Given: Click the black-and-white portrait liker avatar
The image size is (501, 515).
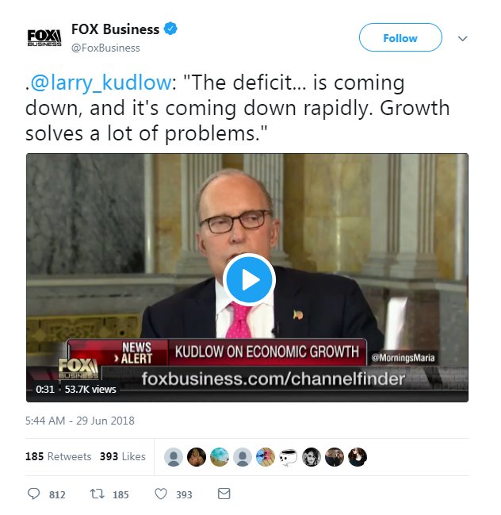Looking at the screenshot, I should point(312,457).
